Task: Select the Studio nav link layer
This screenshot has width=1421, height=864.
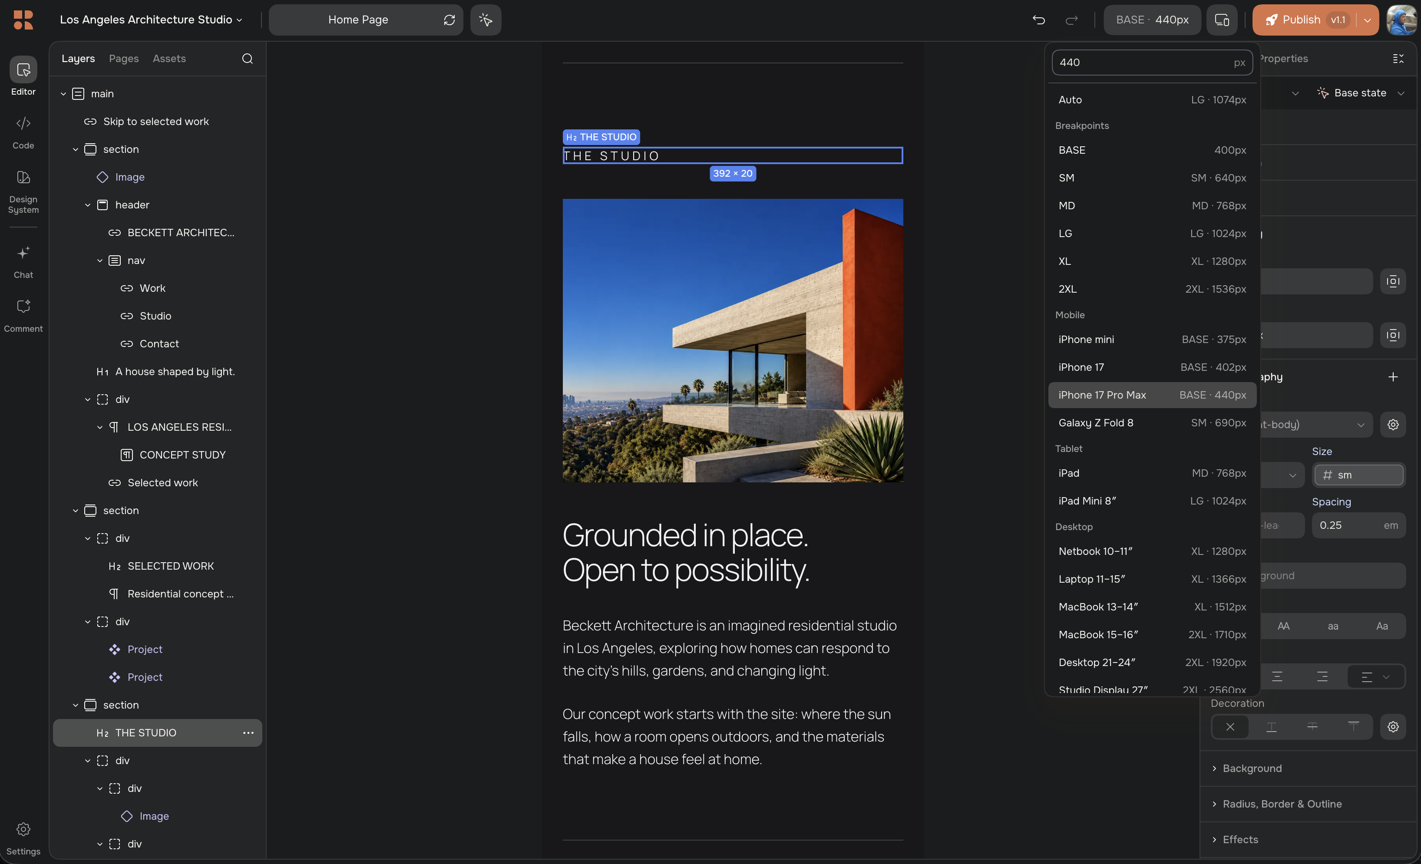Action: pos(158,316)
